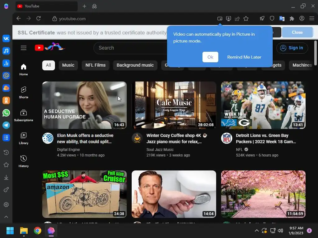Open the music note sidebar icon

[x=6, y=51]
